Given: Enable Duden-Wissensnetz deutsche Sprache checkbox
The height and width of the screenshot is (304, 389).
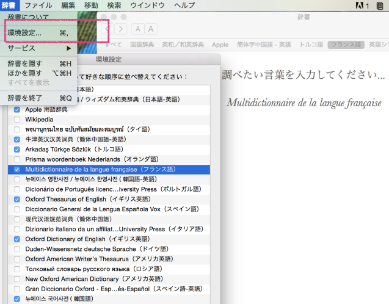Looking at the screenshot, I should 17,249.
